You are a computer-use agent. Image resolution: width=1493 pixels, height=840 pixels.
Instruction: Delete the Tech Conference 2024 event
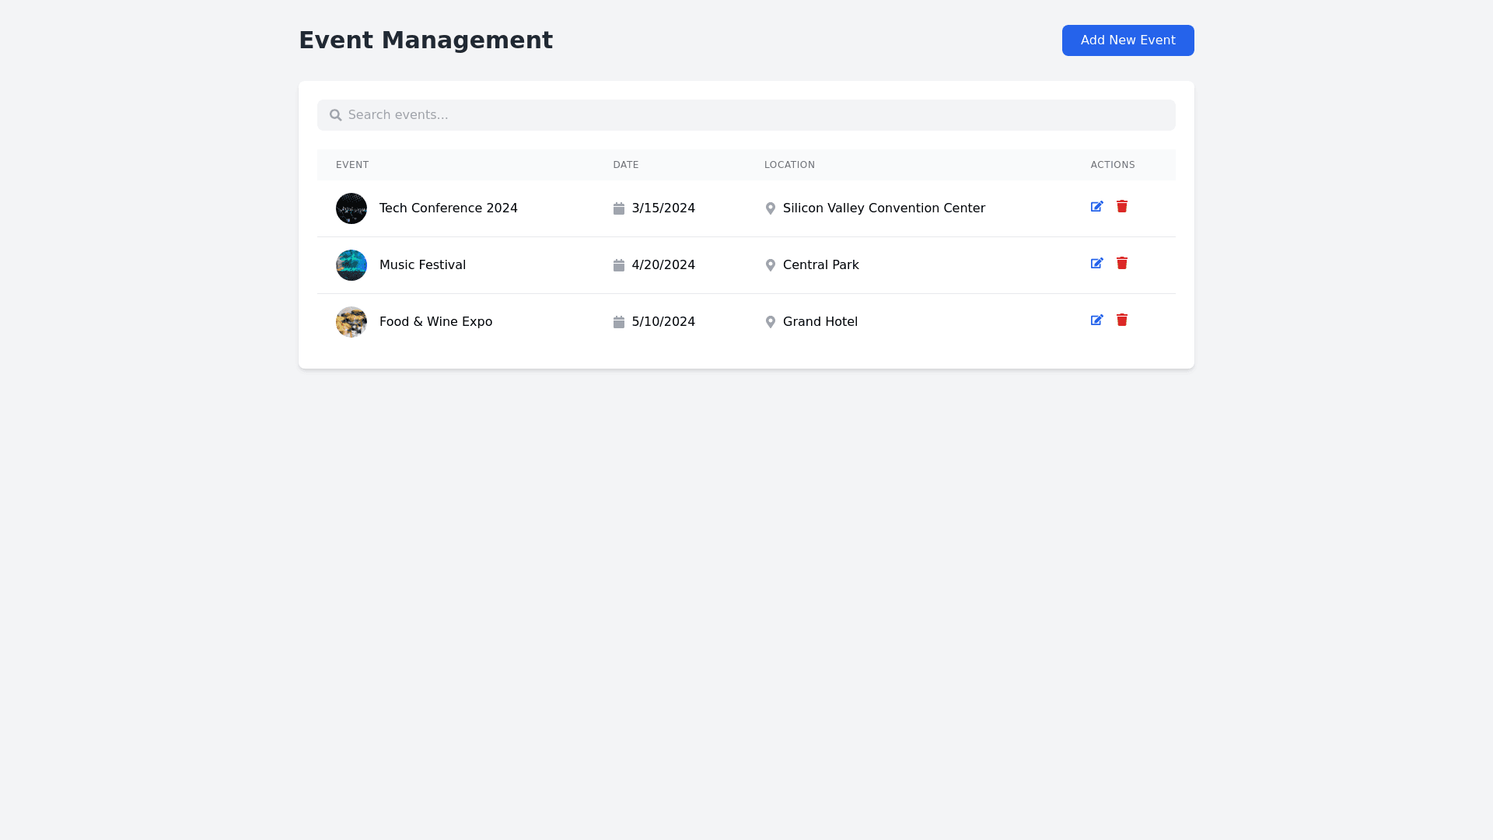1121,206
